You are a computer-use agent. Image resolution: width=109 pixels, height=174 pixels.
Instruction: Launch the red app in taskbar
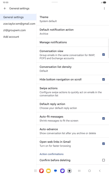pyautogui.click(x=41, y=171)
